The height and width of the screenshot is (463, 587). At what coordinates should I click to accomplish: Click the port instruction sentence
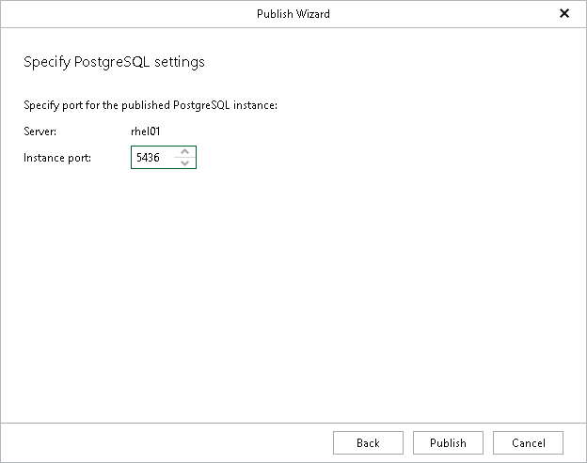pos(151,105)
